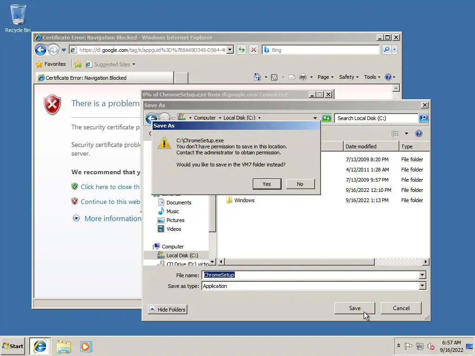Select Pictures in the navigation tree
The width and height of the screenshot is (475, 356).
(175, 220)
